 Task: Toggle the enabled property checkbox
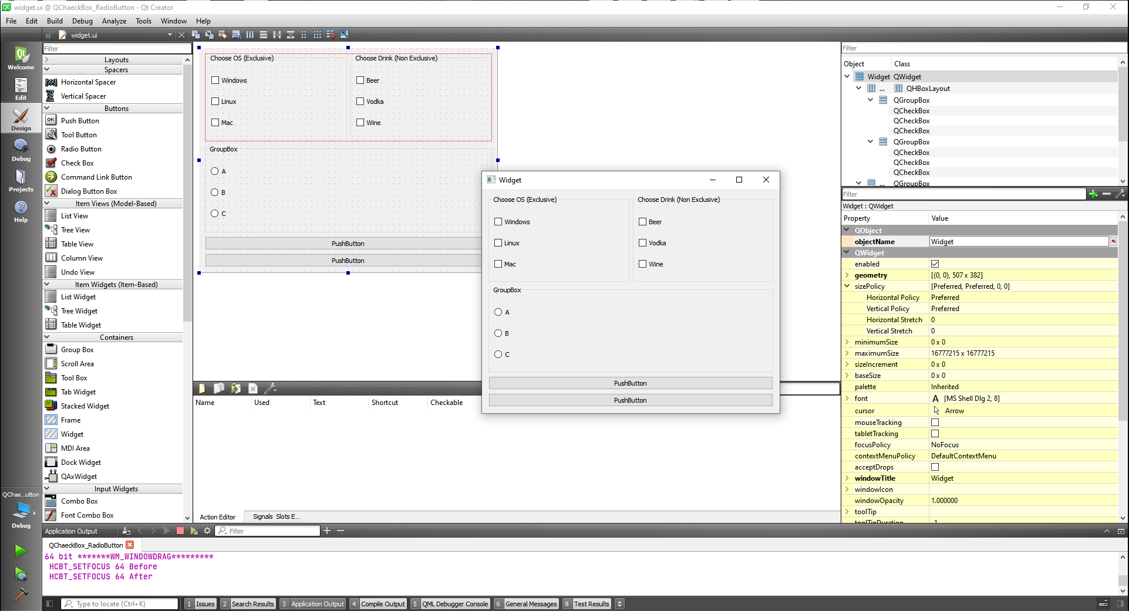click(x=935, y=264)
